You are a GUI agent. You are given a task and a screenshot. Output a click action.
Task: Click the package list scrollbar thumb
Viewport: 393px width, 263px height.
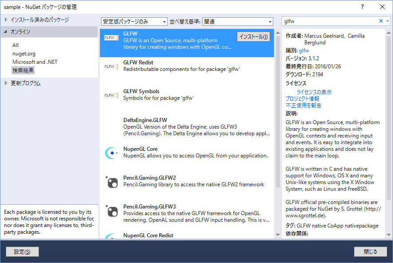(x=278, y=112)
